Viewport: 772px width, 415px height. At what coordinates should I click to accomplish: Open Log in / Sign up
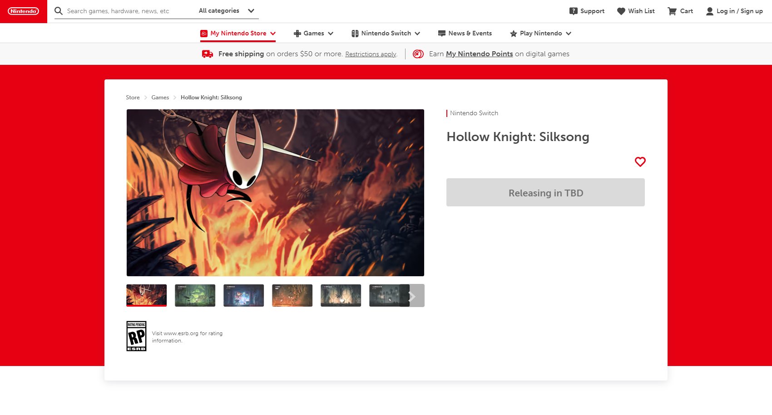pos(739,11)
